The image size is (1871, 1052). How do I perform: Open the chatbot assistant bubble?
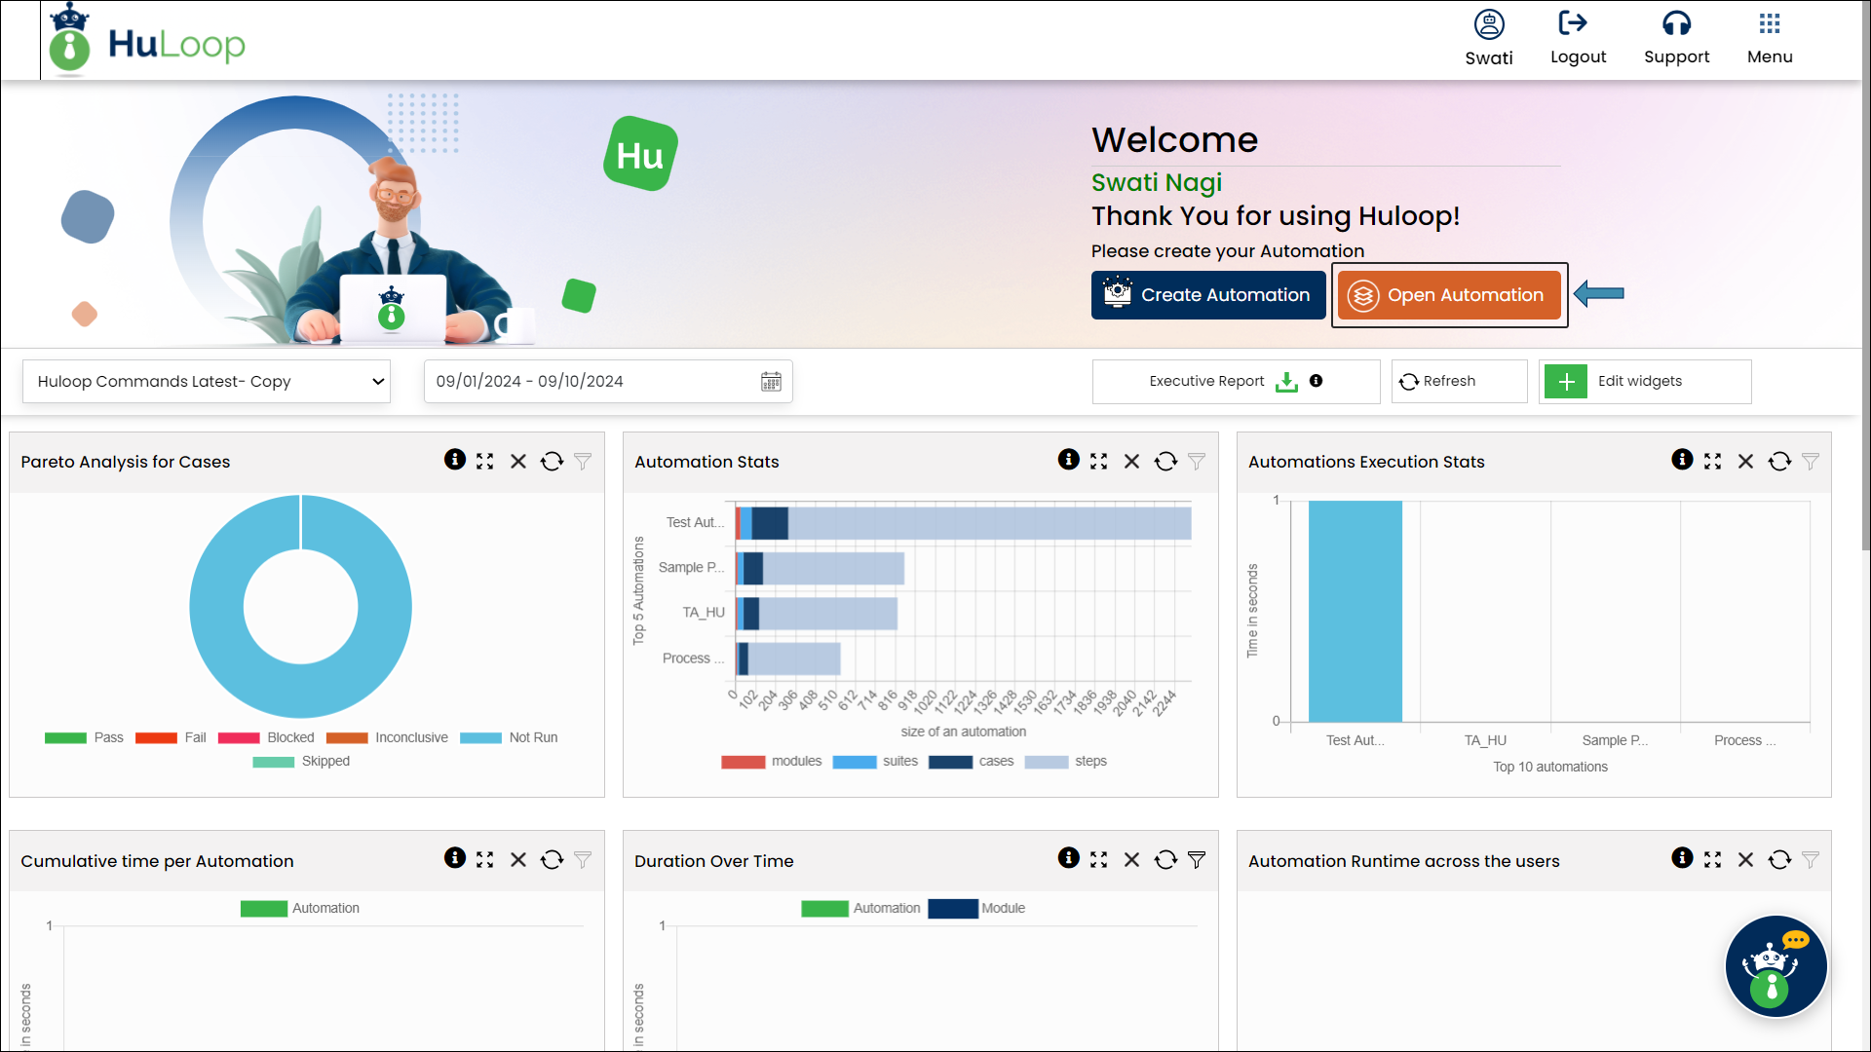(1776, 966)
